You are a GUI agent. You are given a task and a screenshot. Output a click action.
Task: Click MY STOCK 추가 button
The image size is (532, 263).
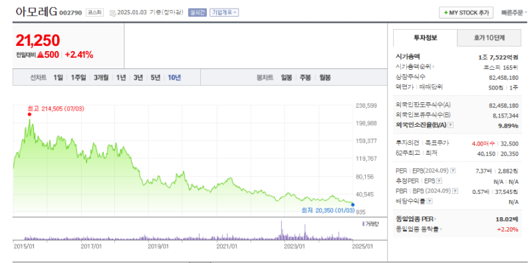[466, 13]
